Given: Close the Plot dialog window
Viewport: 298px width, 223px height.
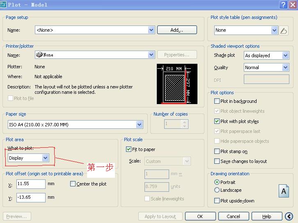Looking at the screenshot, I should coord(293,5).
